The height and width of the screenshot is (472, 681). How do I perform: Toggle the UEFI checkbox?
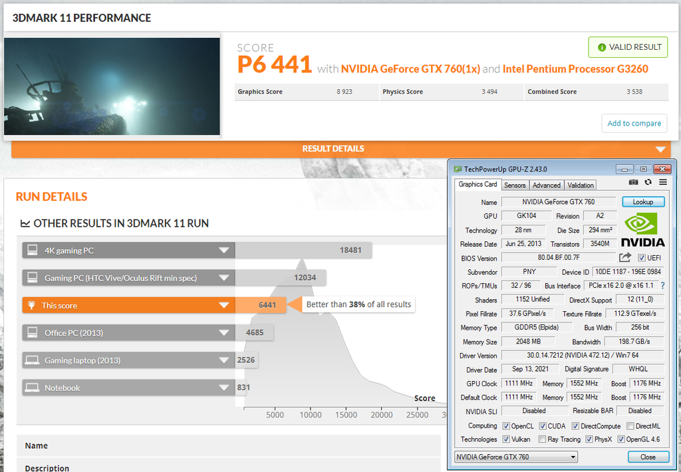click(x=641, y=258)
